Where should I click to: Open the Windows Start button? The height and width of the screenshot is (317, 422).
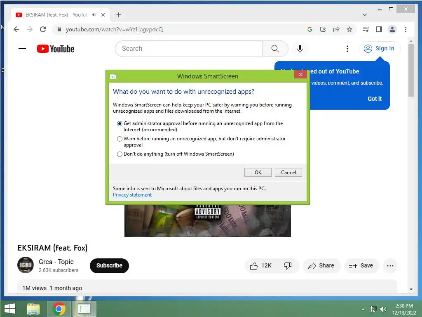coord(10,309)
